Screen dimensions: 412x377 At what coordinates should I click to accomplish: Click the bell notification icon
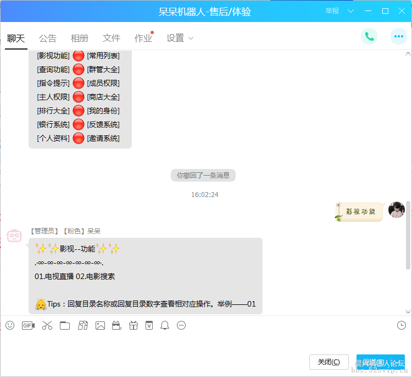coord(165,325)
